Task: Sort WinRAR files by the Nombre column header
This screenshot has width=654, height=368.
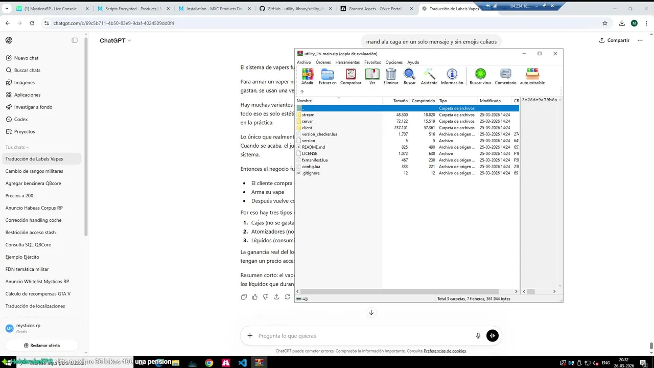Action: pos(339,101)
